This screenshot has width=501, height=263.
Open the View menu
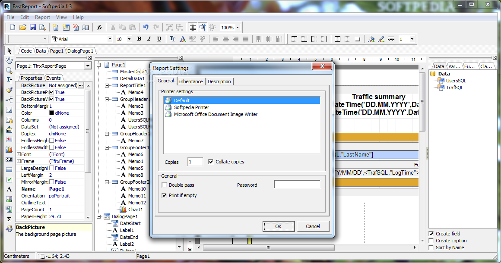click(61, 17)
